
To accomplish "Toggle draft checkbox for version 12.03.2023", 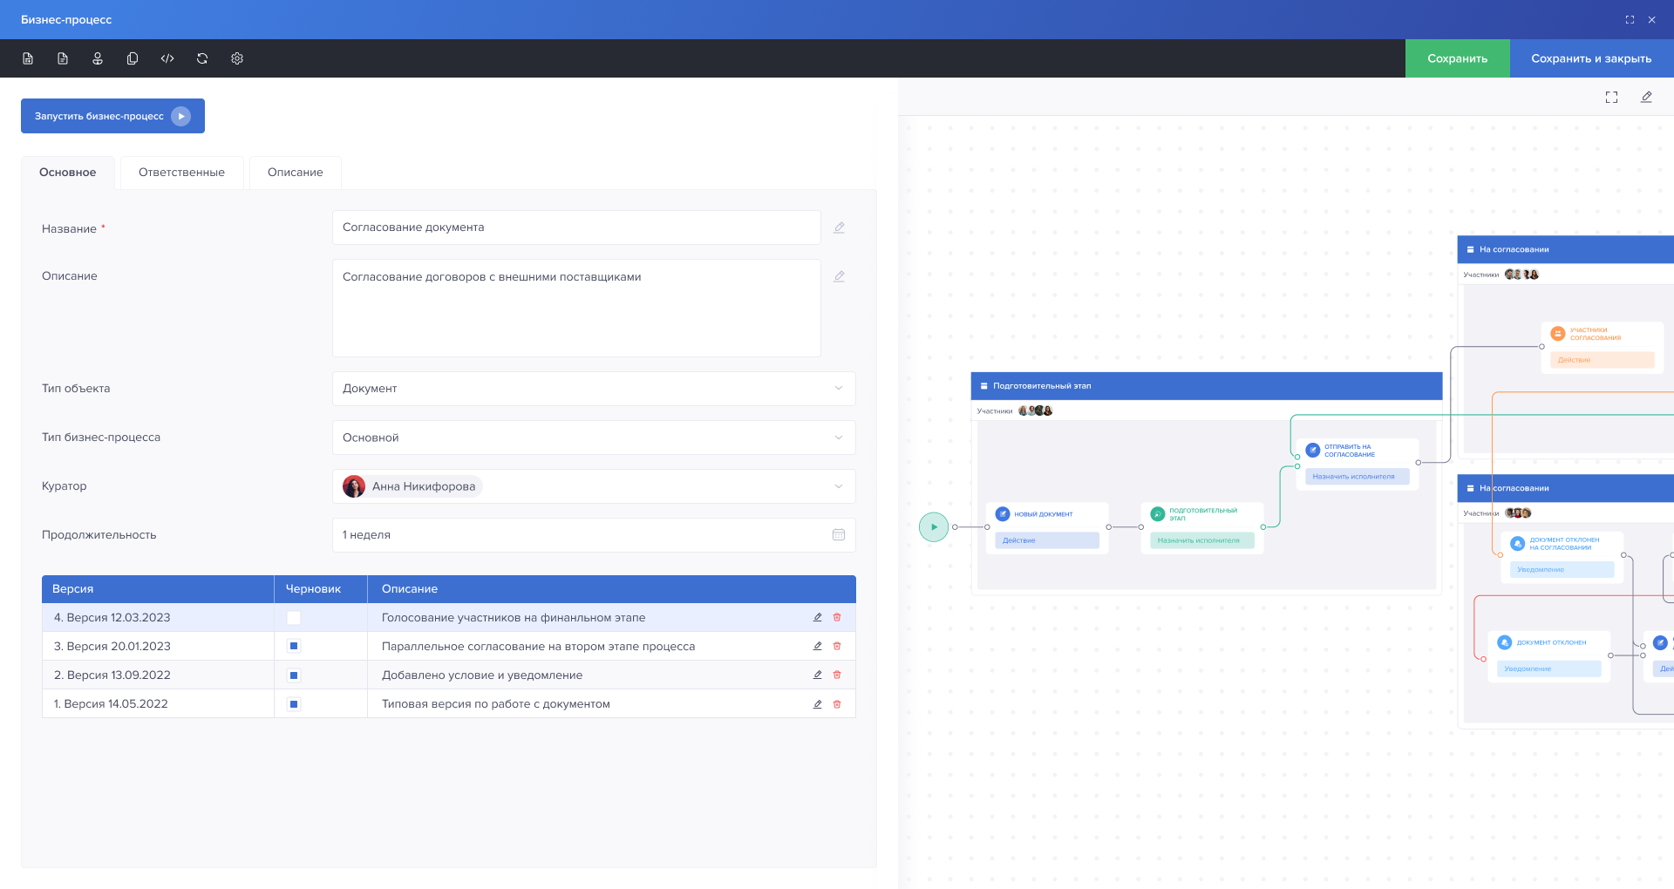I will click(294, 618).
